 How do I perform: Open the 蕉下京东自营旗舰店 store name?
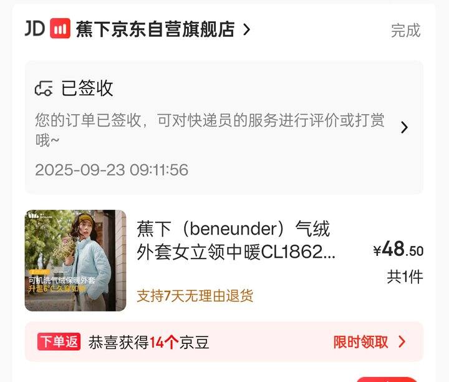pos(155,29)
